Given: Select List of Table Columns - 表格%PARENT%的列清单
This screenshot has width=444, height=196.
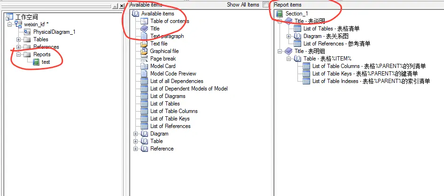Looking at the screenshot, I should pyautogui.click(x=369, y=66).
